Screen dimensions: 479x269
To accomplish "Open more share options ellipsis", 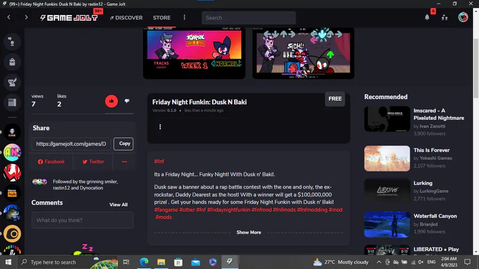I will (x=125, y=162).
